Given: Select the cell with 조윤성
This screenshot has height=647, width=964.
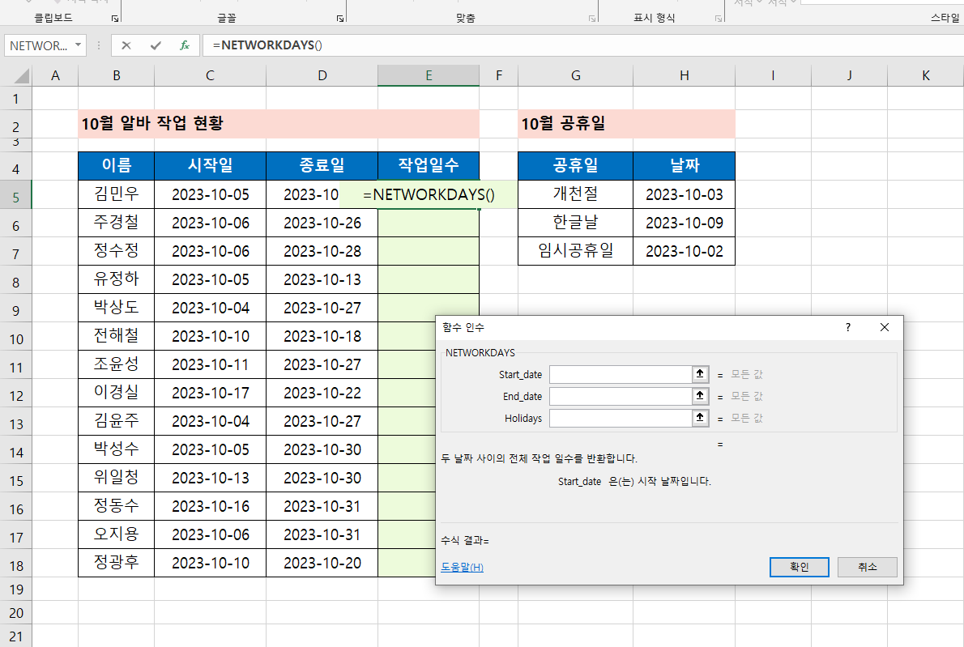Looking at the screenshot, I should [116, 364].
